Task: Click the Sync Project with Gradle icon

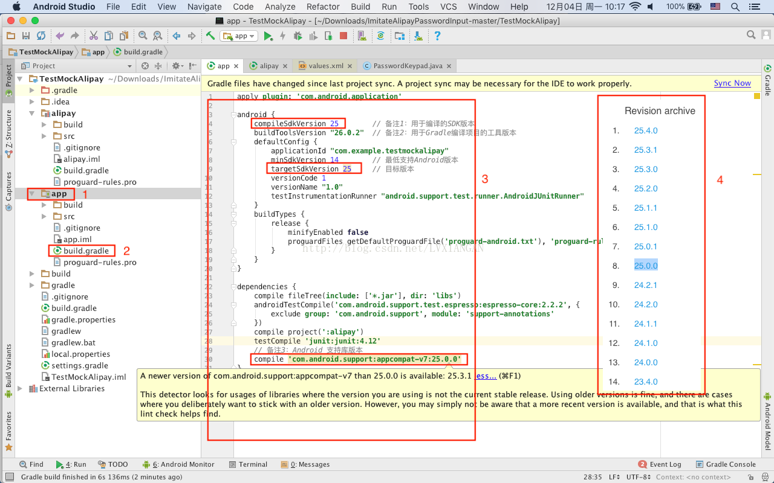Action: 380,36
